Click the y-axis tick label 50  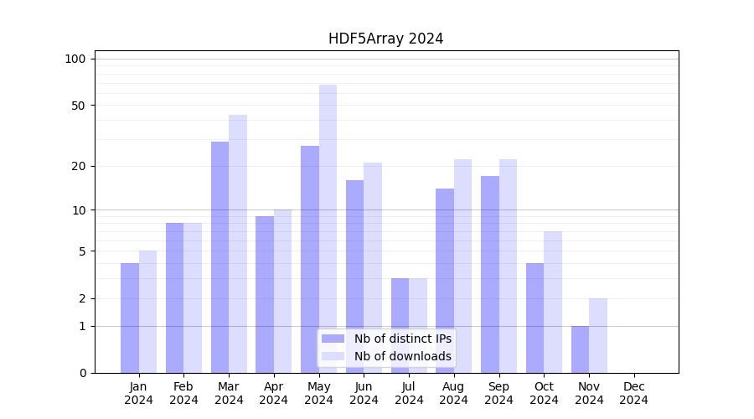(x=79, y=106)
